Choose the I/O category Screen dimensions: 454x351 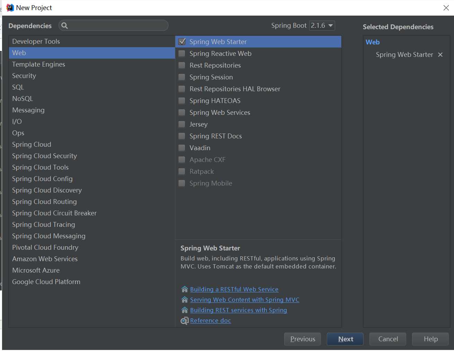click(x=92, y=121)
